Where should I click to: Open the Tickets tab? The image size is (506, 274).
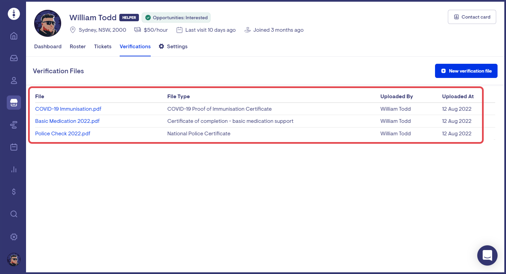[103, 47]
